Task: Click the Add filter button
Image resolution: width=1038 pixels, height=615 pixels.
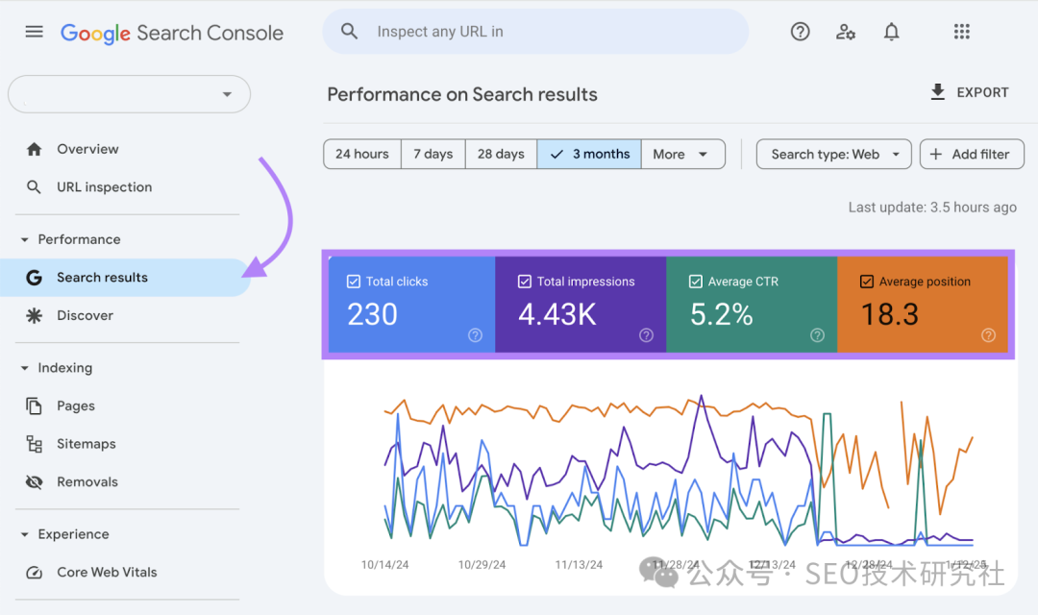Action: tap(972, 155)
